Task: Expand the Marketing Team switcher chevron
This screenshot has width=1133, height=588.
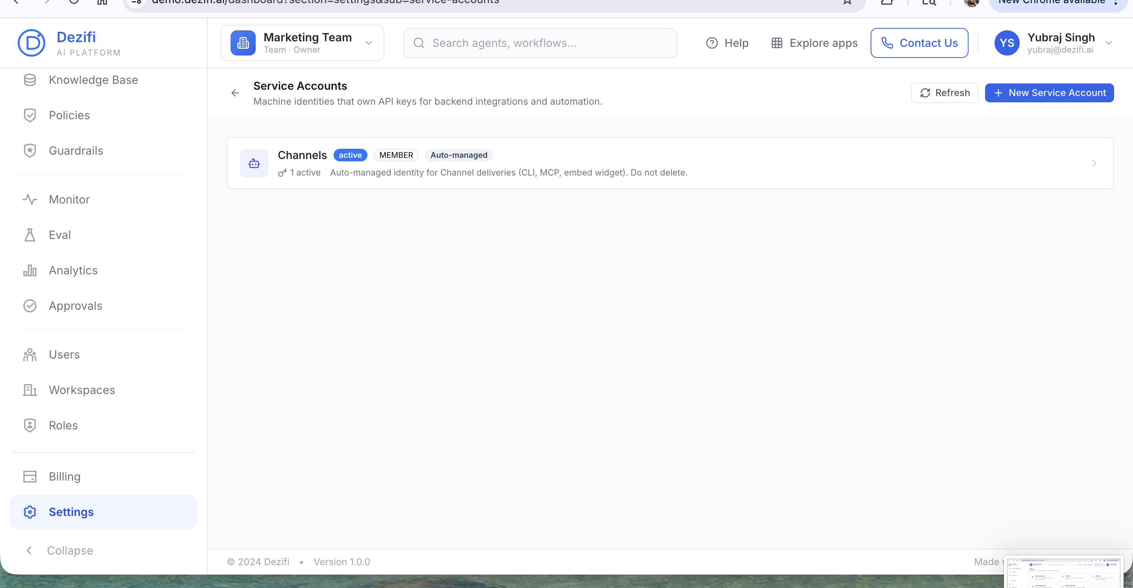Action: (369, 43)
